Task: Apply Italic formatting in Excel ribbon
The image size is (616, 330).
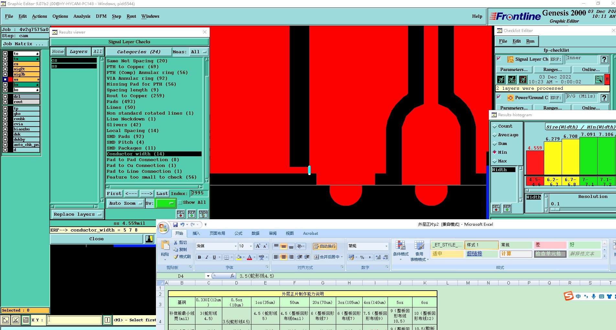Action: (x=207, y=257)
